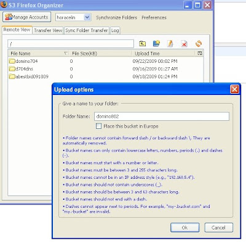Click the Manage Accounts button
The height and width of the screenshot is (243, 246).
click(x=26, y=17)
